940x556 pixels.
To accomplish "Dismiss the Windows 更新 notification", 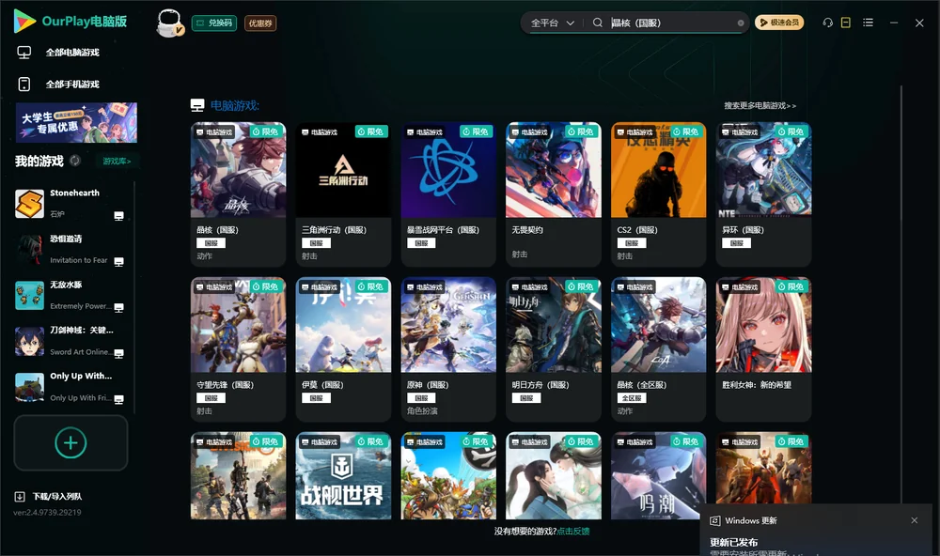I will coord(915,520).
